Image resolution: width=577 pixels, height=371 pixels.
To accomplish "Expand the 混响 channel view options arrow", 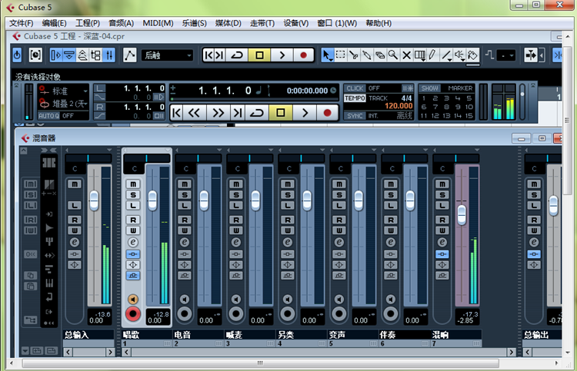I will pos(477,151).
